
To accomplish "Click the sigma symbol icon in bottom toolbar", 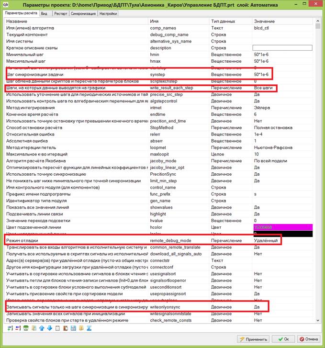I will click(89, 328).
